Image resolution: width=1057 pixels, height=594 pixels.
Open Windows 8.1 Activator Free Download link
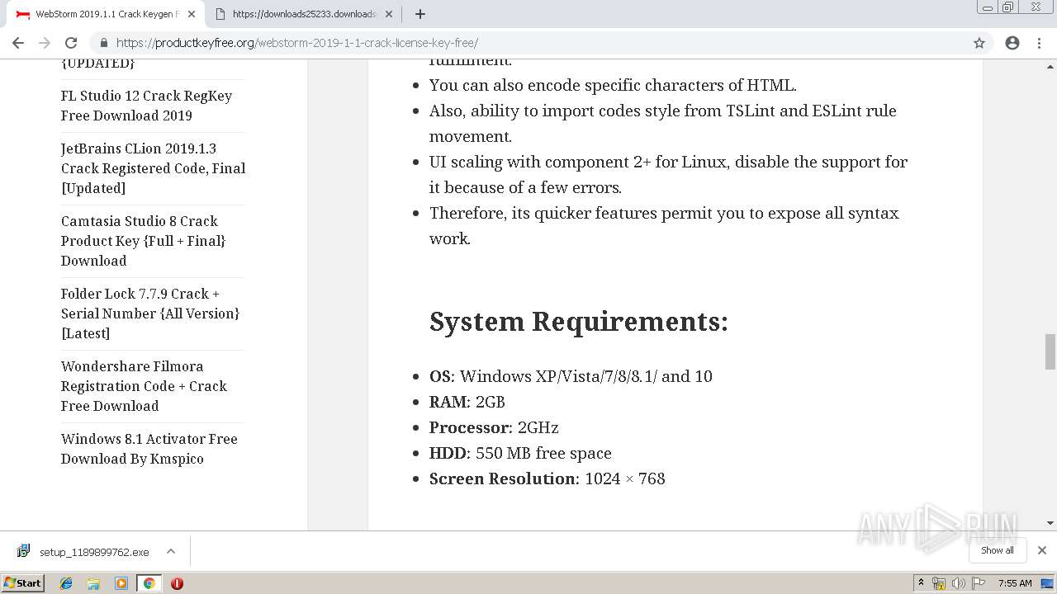tap(149, 449)
